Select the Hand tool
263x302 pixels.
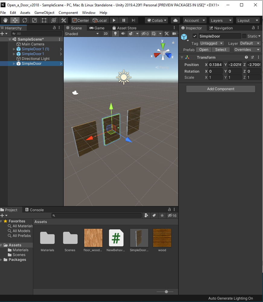pos(5,20)
